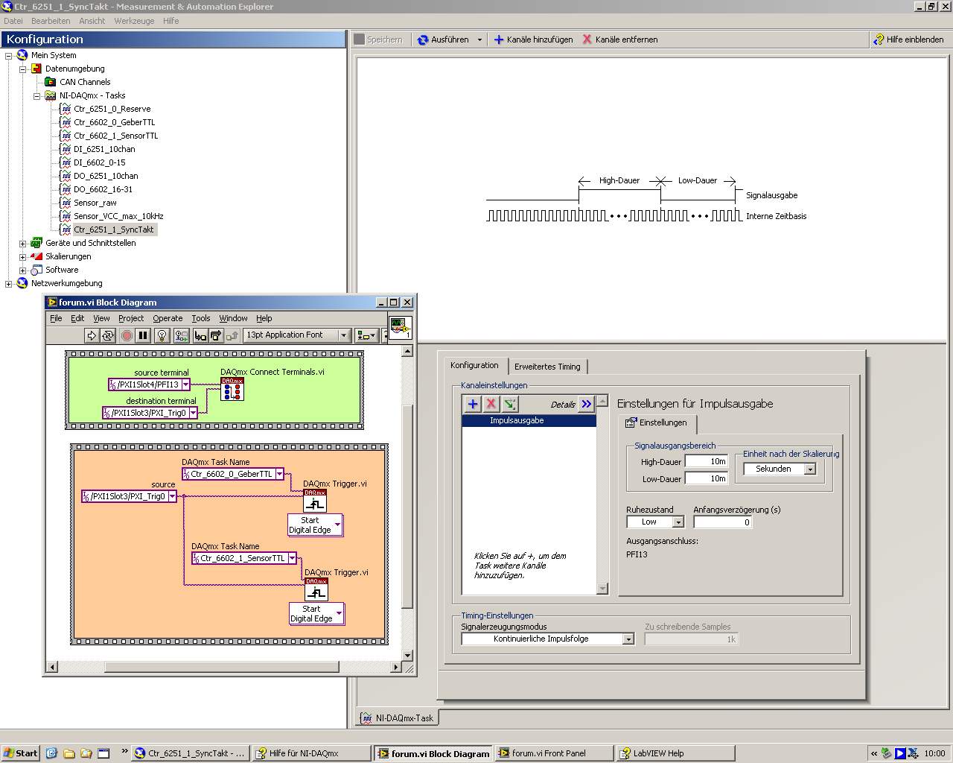Click the Details double-arrow button

coord(587,404)
